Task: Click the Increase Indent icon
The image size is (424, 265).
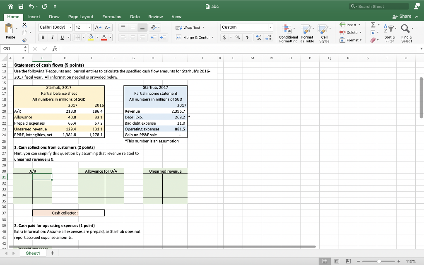Action: [163, 38]
